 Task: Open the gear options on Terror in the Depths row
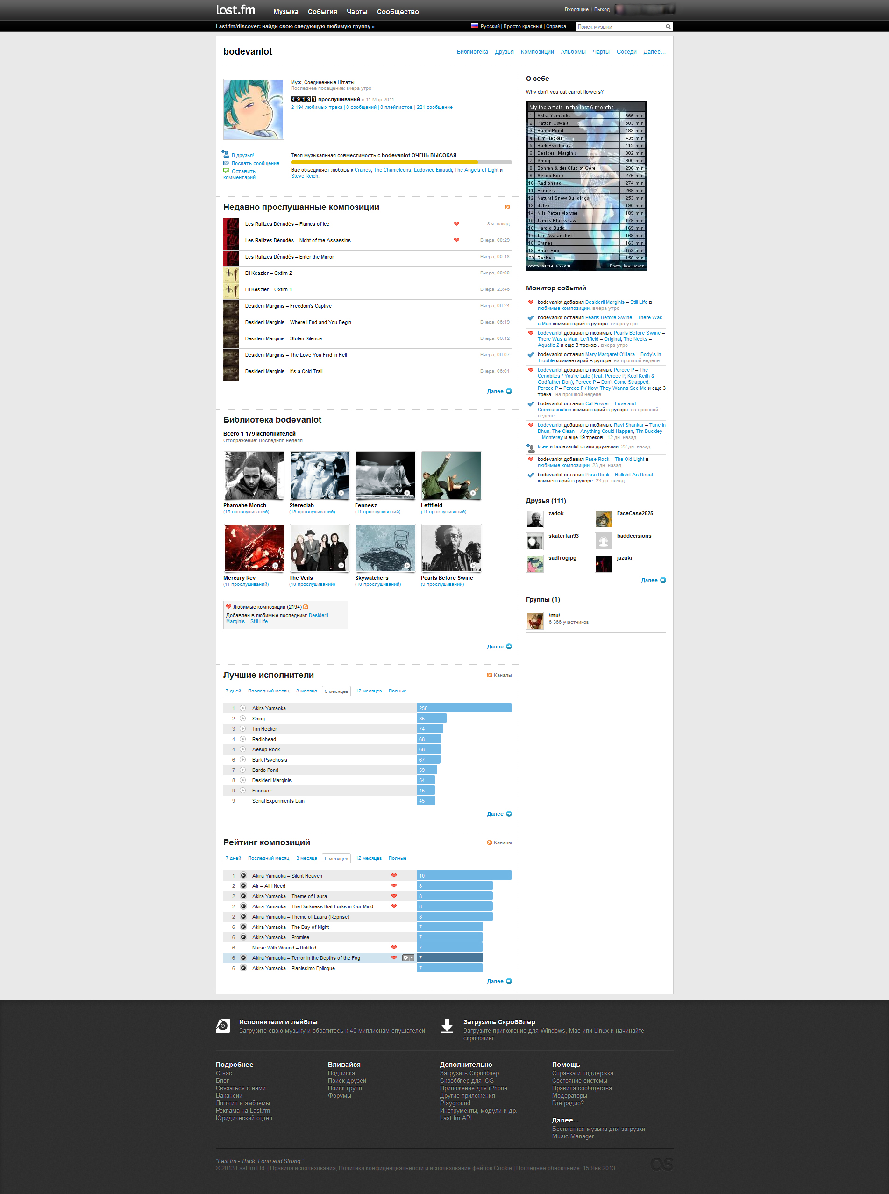[408, 958]
